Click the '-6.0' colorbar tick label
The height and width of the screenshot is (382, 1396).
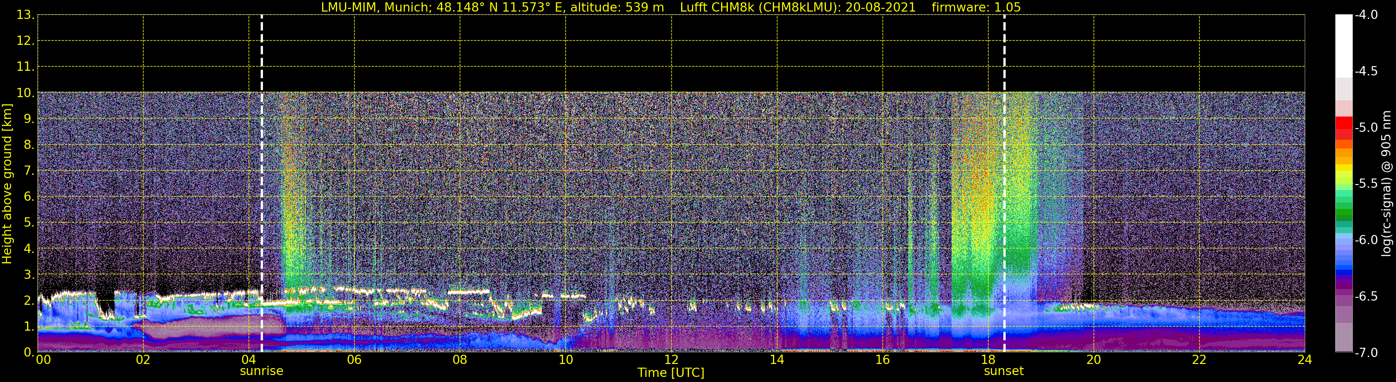pos(1365,240)
